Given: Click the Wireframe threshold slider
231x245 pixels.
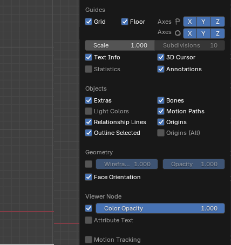Looking at the screenshot, I should (127, 164).
